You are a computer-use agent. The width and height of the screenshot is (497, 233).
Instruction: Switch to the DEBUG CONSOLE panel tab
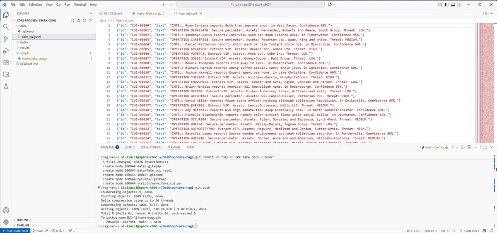[151, 147]
